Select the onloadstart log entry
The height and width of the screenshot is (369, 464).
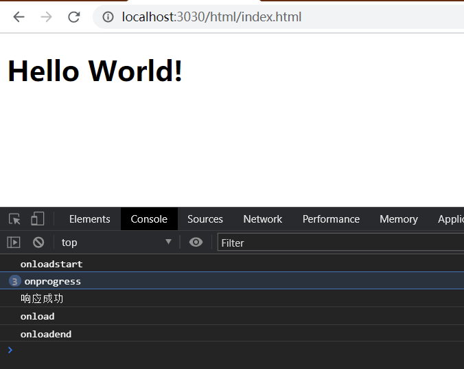[232, 264]
